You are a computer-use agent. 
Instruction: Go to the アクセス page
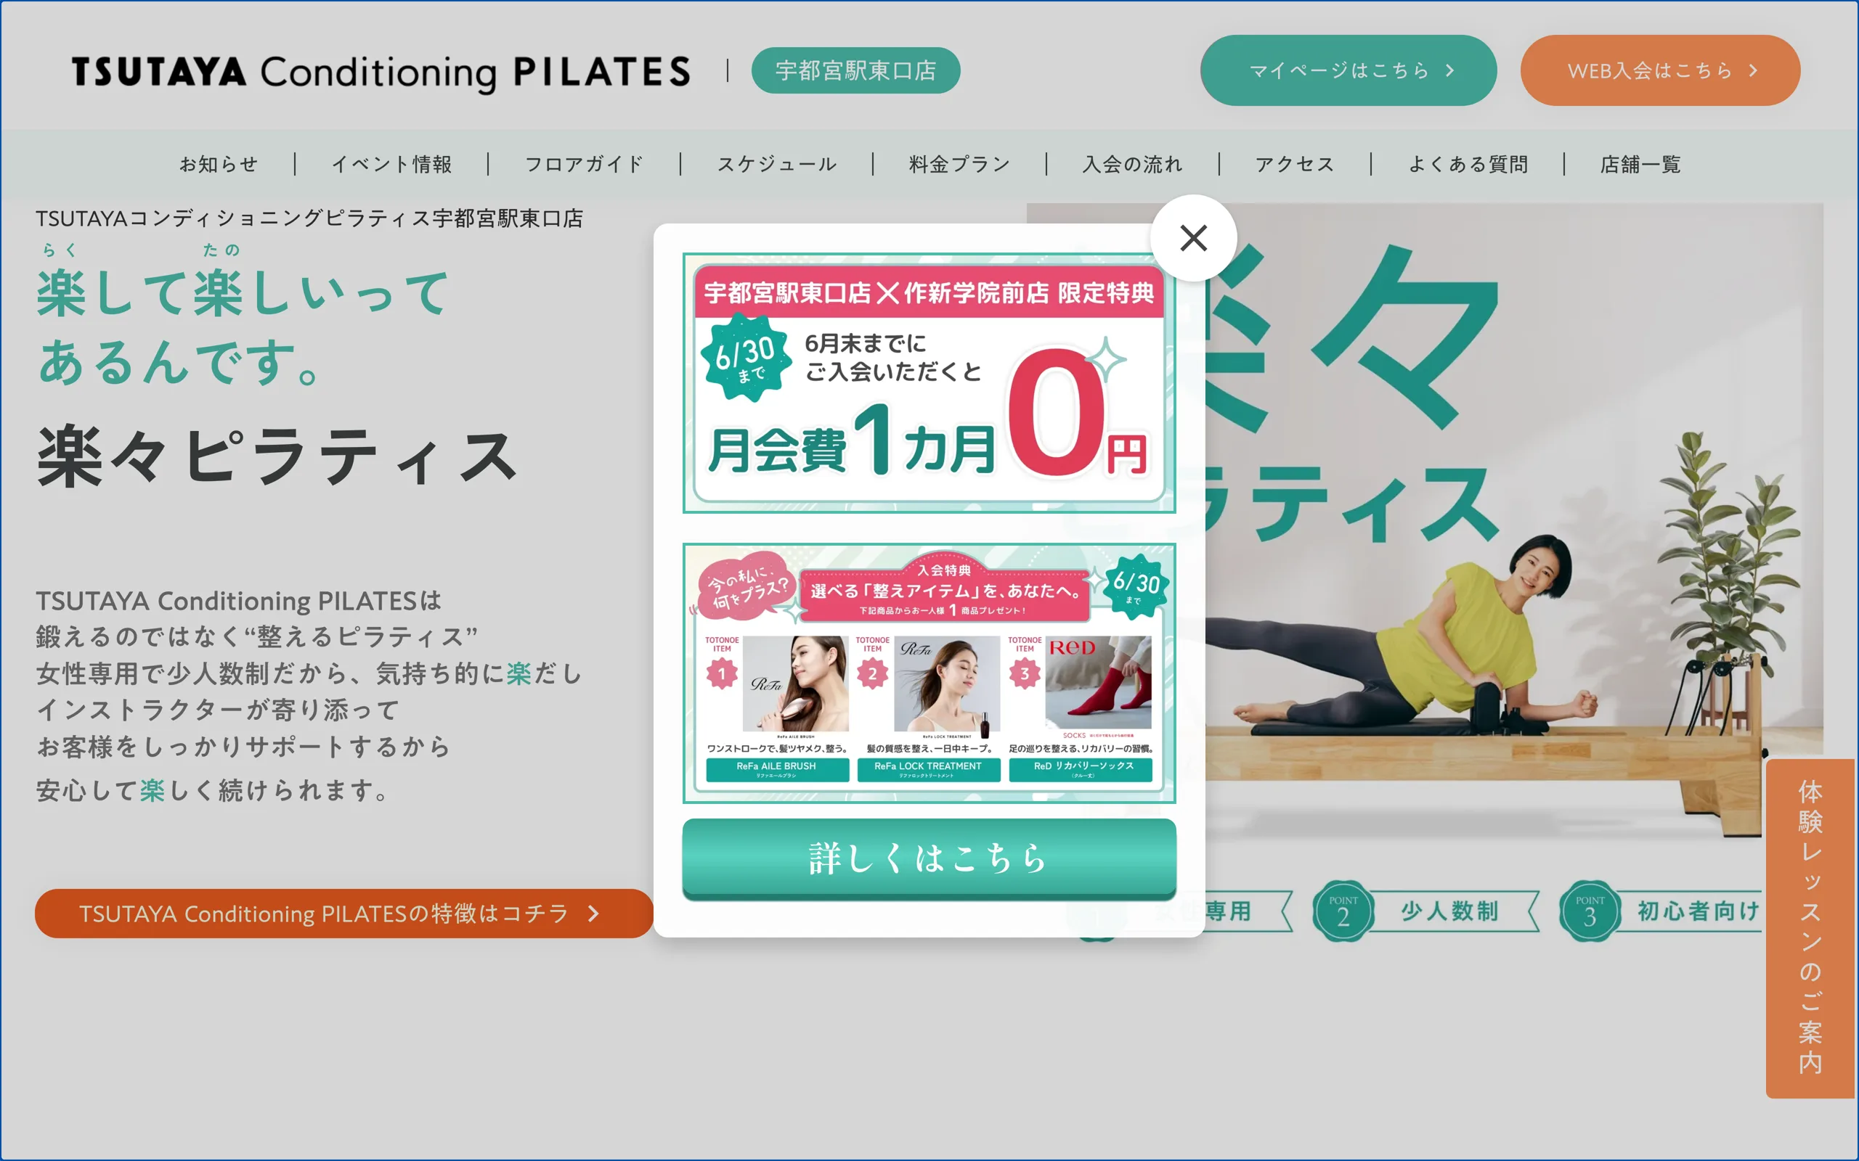point(1295,164)
